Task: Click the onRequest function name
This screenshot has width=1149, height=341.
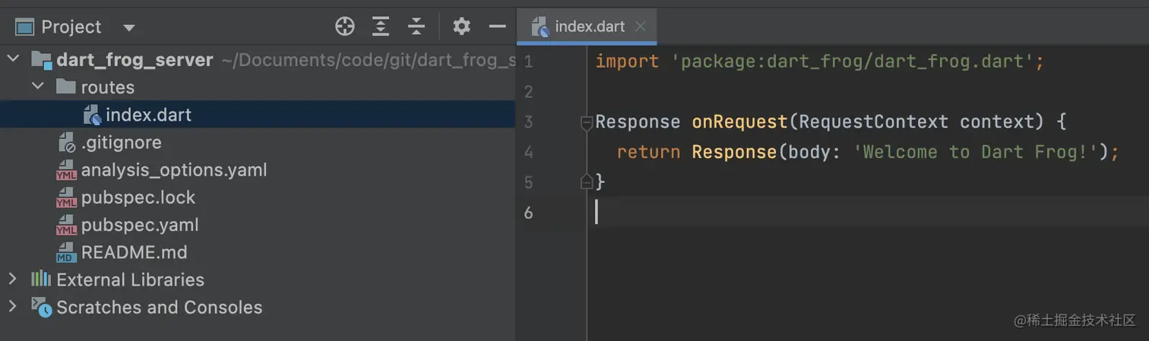Action: click(x=739, y=122)
